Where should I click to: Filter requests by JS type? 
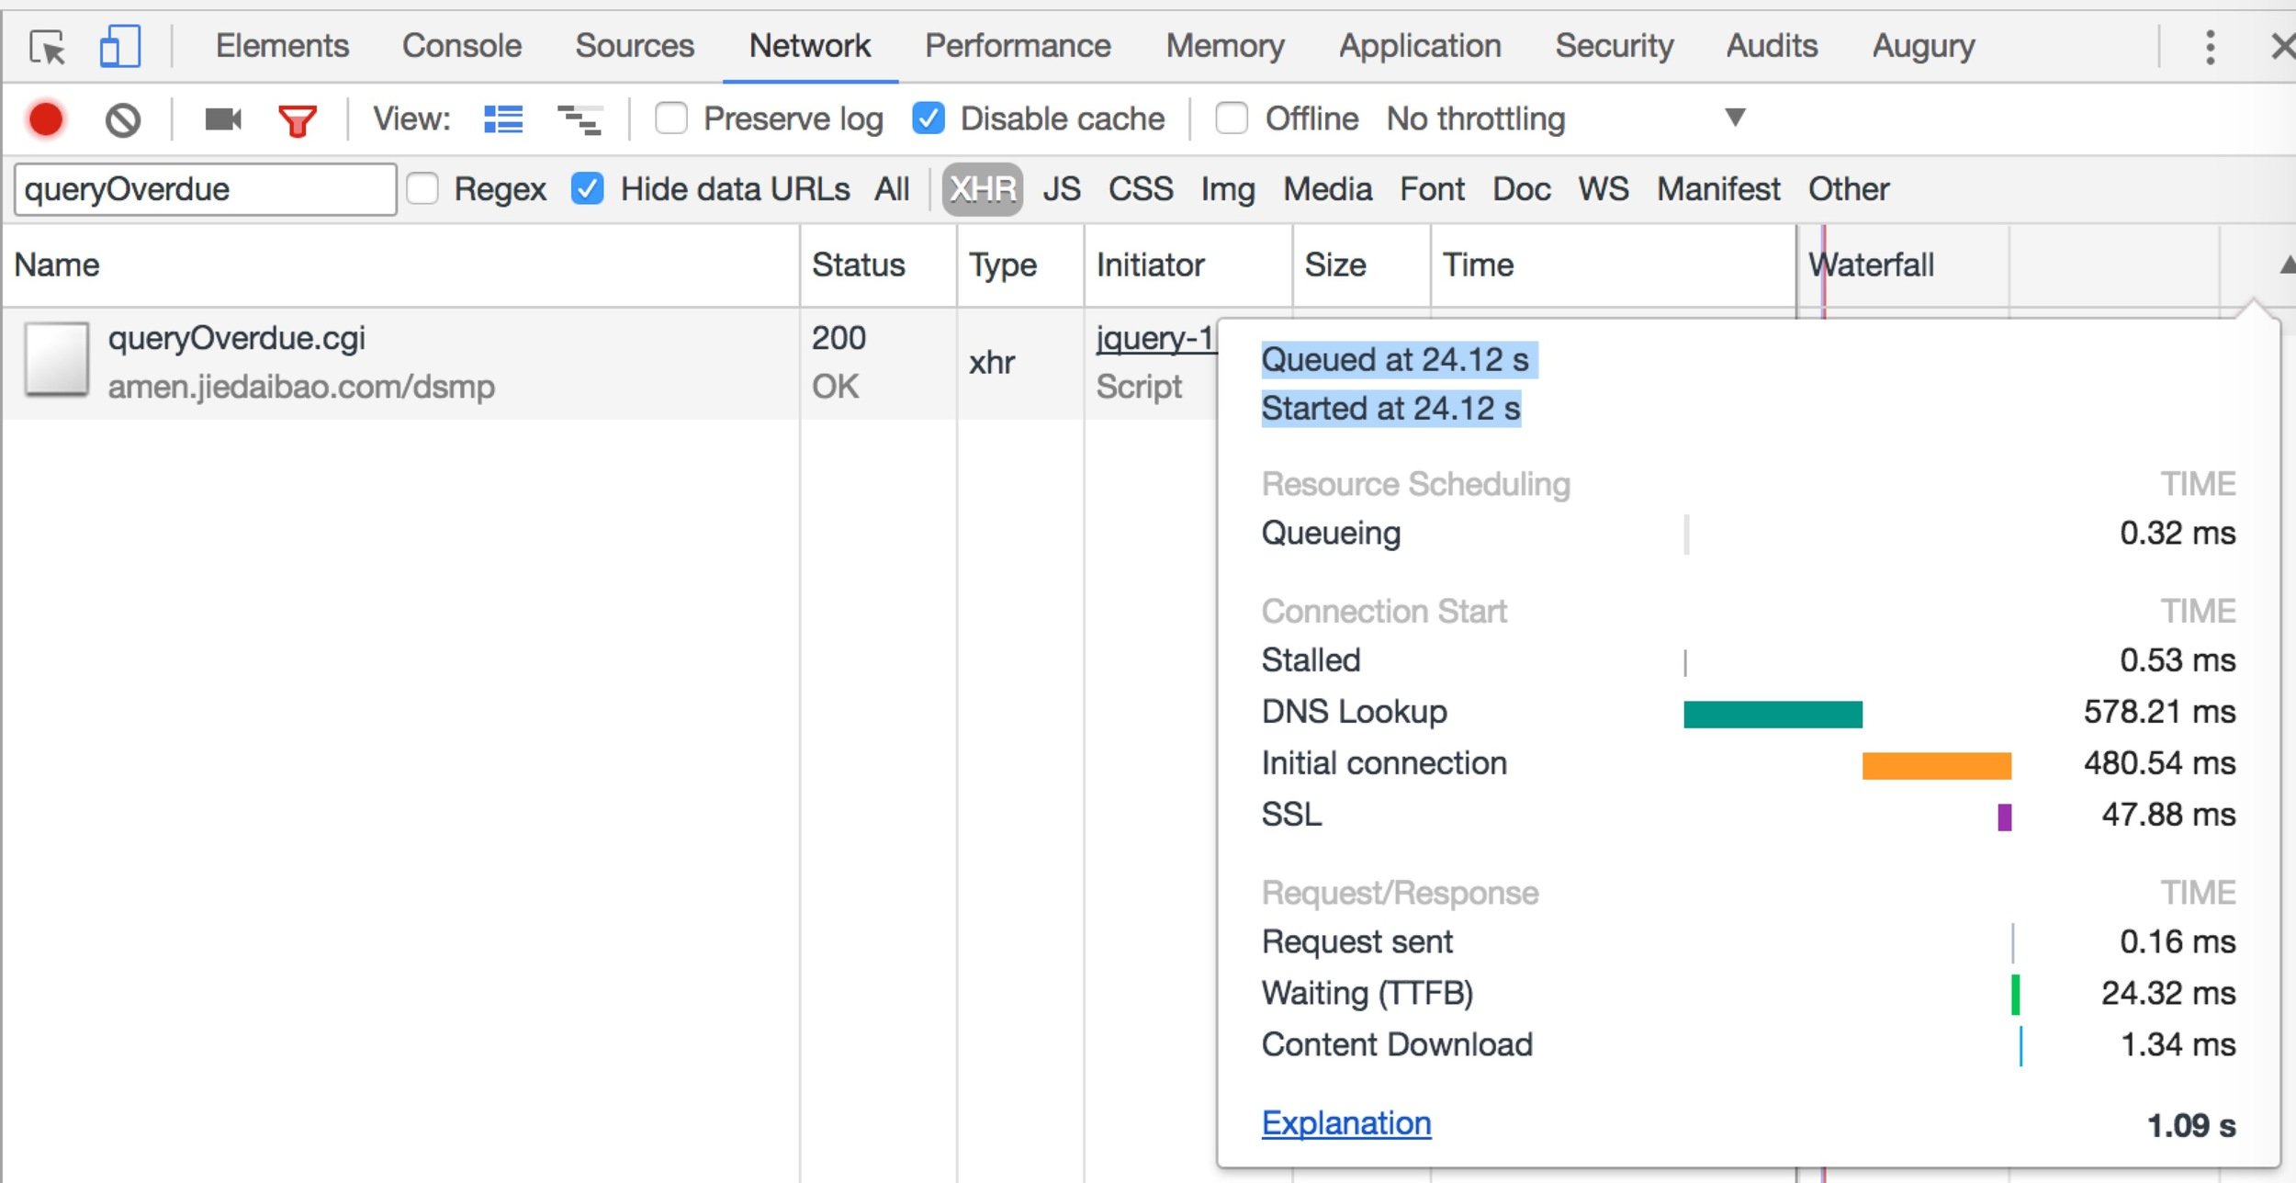click(x=1061, y=189)
